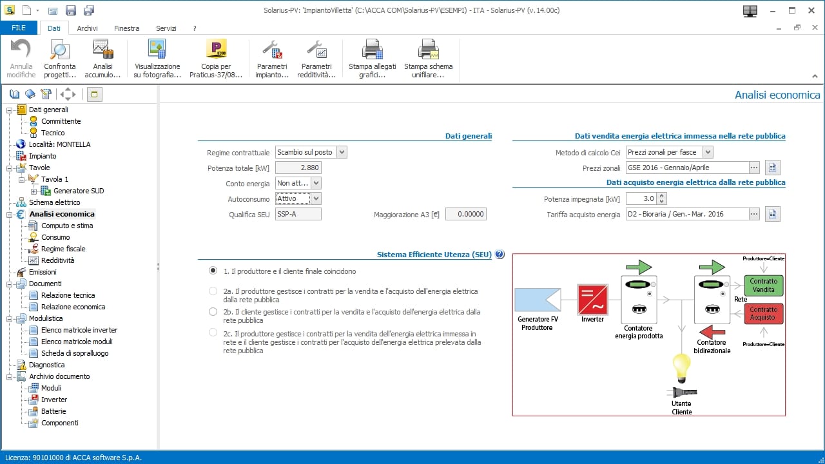Viewport: 825px width, 464px height.
Task: Select SEU option 2a radio button
Action: 213,291
